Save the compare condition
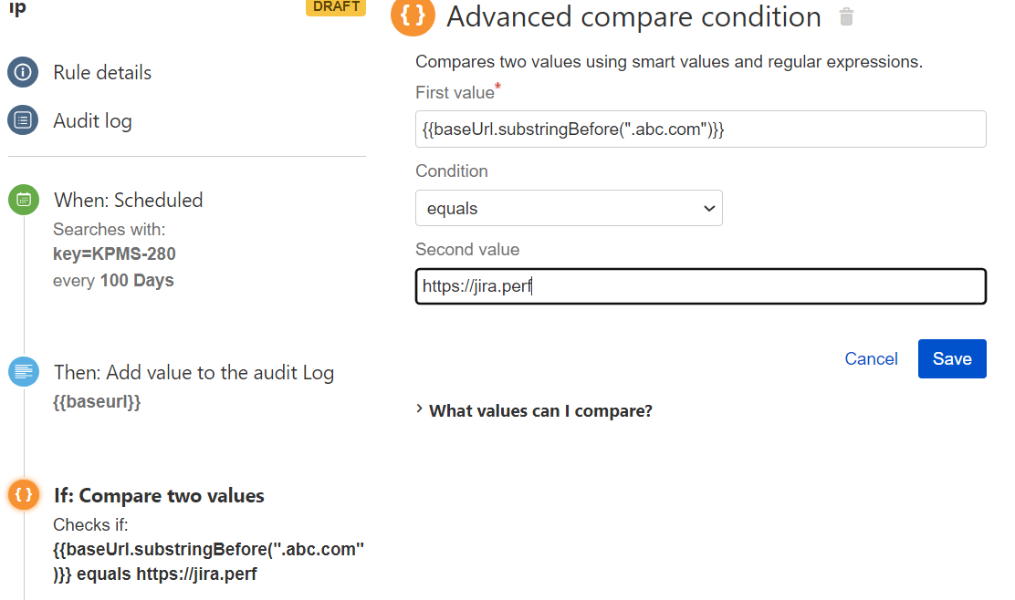This screenshot has width=1015, height=600. coord(952,358)
